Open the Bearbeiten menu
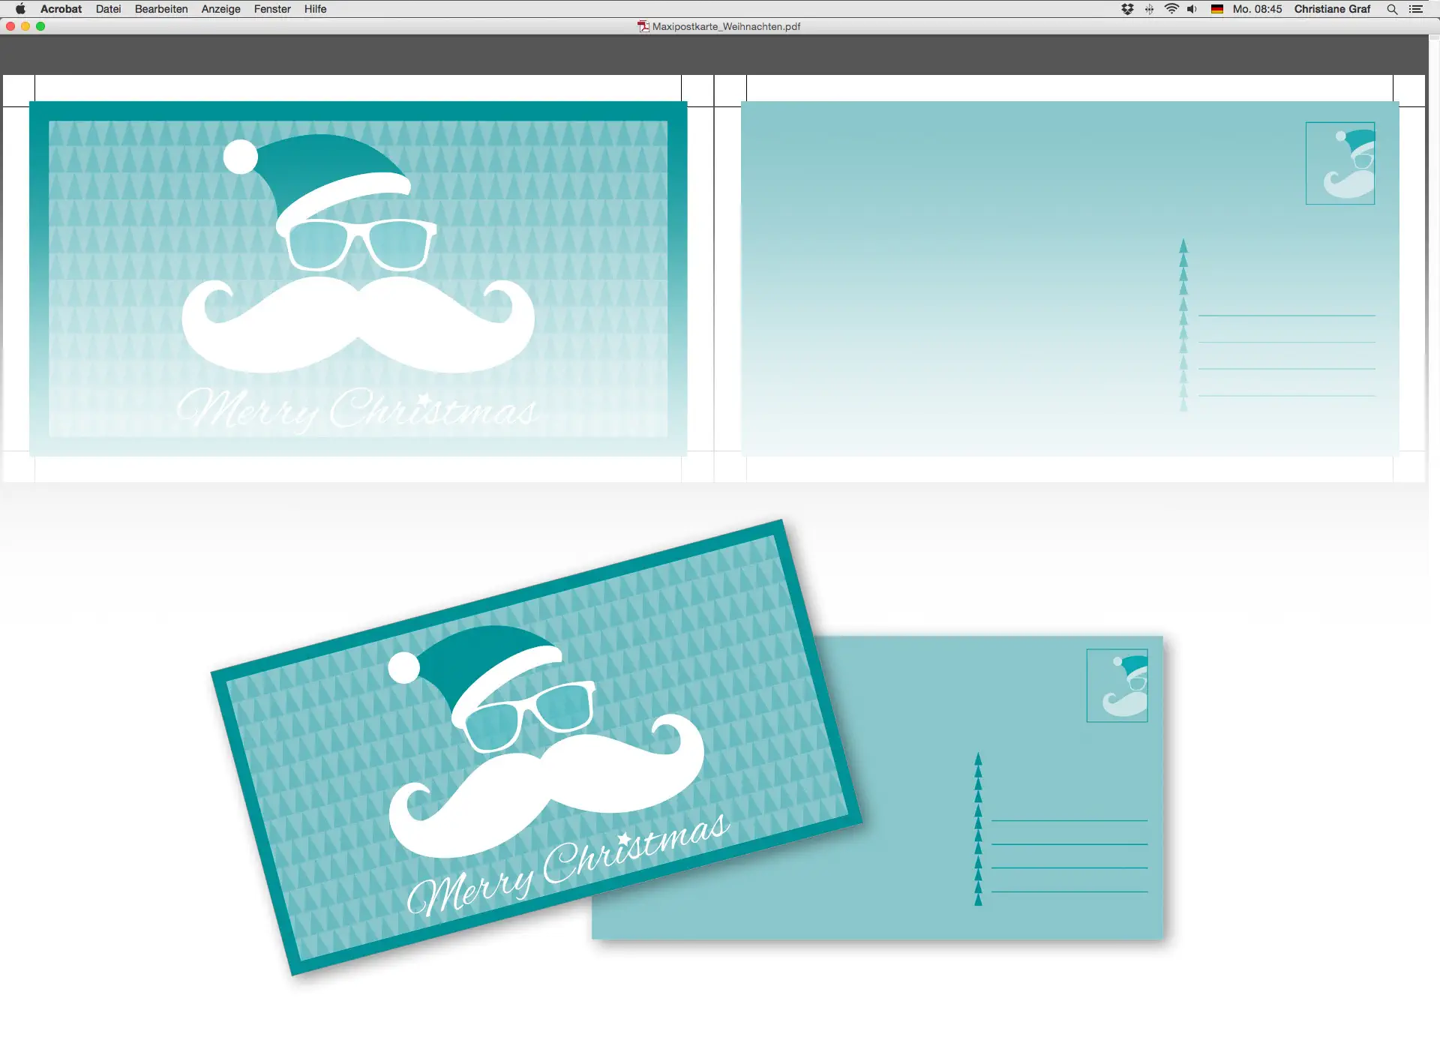The width and height of the screenshot is (1440, 1046). (161, 9)
